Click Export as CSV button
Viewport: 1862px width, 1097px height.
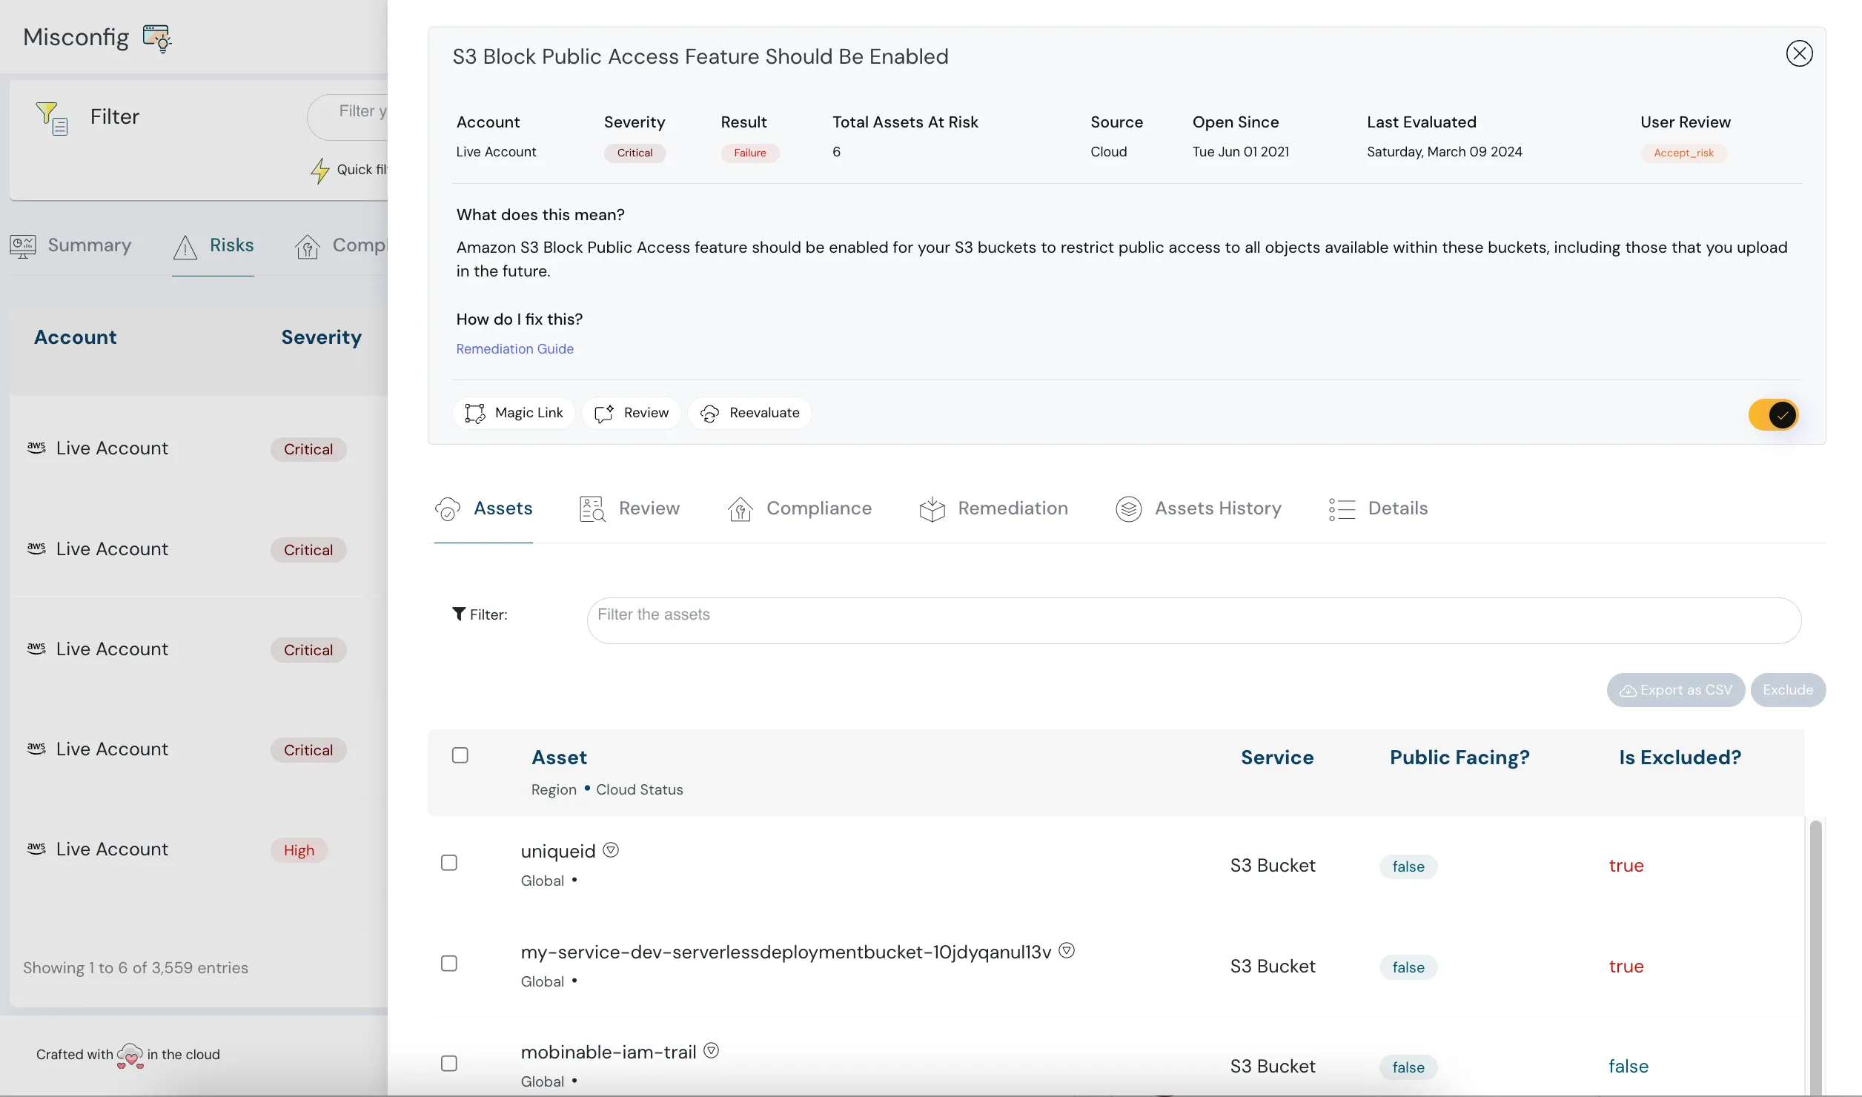tap(1675, 690)
